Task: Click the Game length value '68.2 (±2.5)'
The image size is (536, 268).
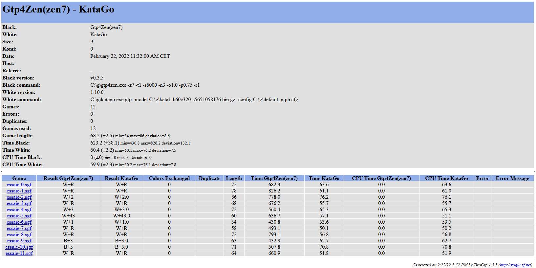Action: [x=102, y=136]
